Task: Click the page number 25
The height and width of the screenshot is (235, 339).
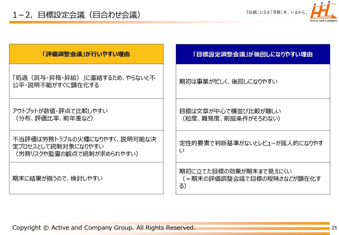Action: pyautogui.click(x=334, y=228)
